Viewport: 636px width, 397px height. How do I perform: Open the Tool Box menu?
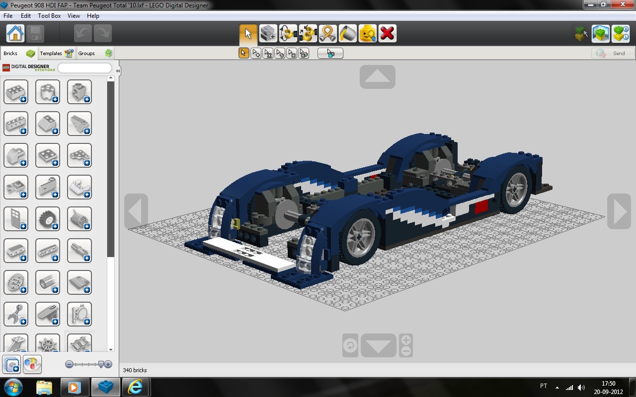click(49, 16)
